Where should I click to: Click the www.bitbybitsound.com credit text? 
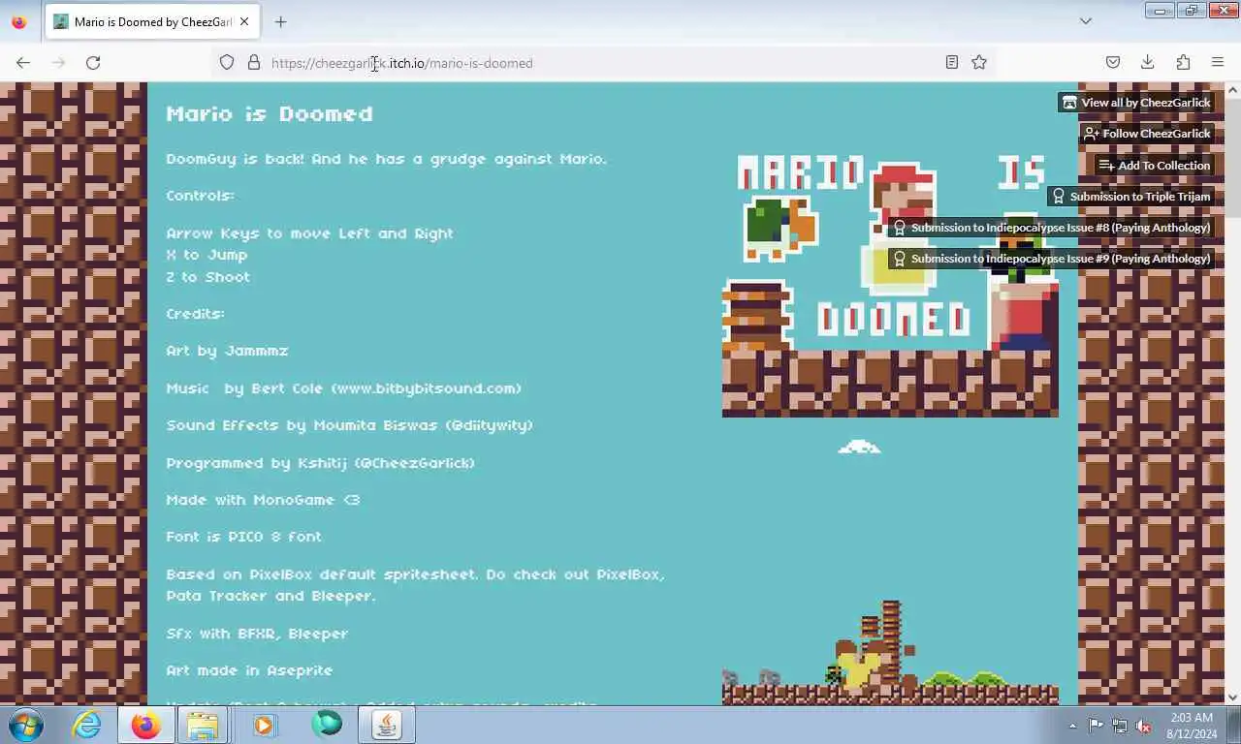[x=427, y=388]
